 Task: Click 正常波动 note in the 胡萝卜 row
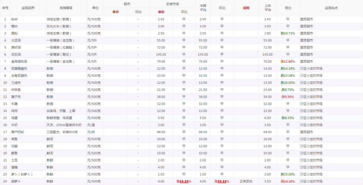tap(246, 181)
